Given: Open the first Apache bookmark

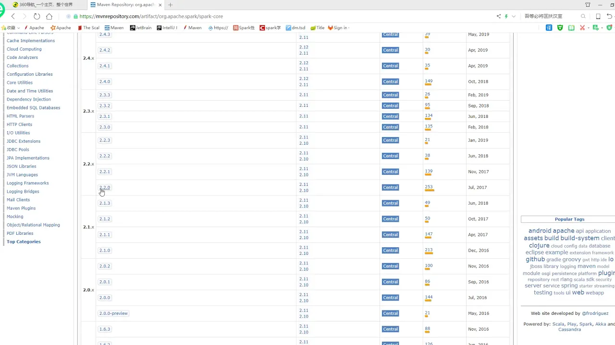Looking at the screenshot, I should point(34,28).
